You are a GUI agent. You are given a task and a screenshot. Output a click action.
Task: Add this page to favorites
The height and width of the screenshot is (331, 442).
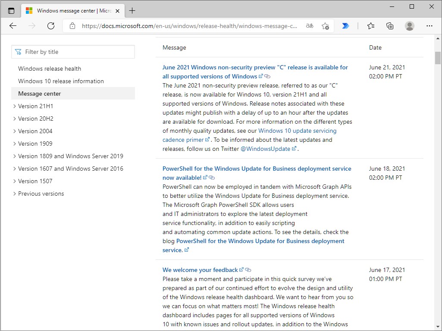click(x=326, y=26)
